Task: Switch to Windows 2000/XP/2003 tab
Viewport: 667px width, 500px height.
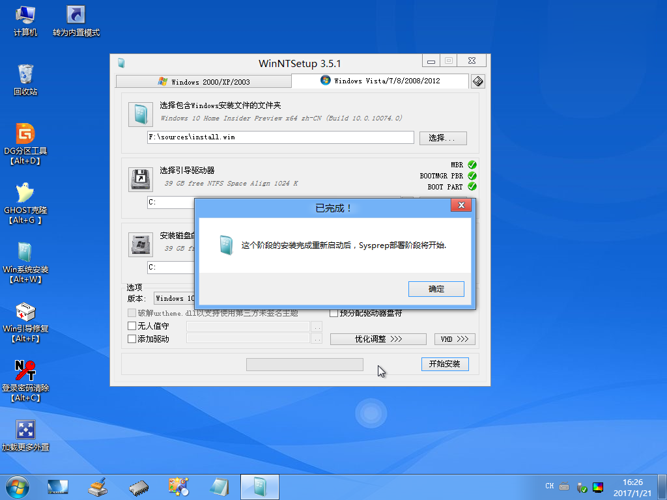Action: (204, 81)
